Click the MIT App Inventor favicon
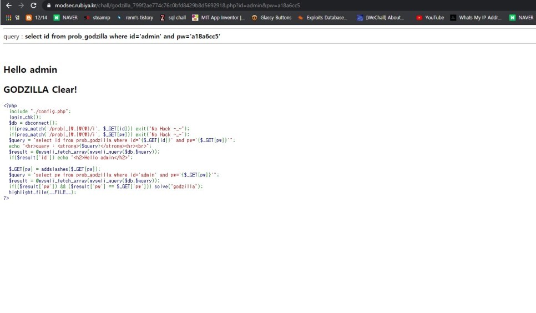536x313 pixels. click(x=195, y=17)
